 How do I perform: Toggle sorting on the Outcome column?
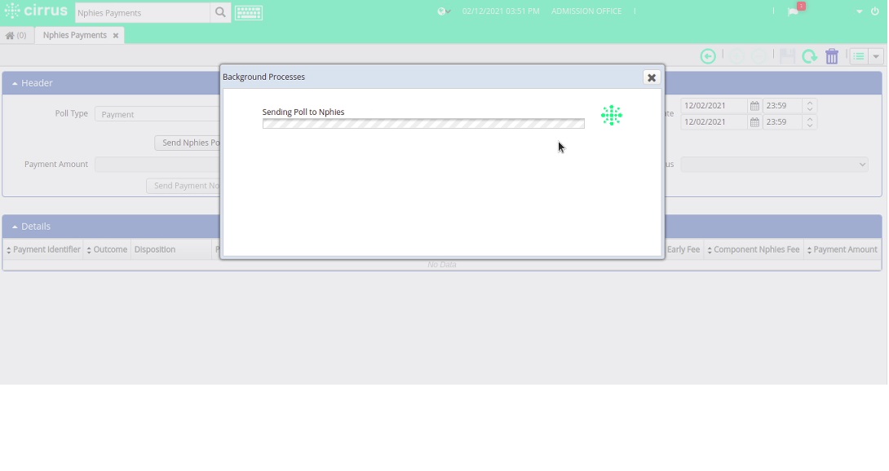click(90, 249)
